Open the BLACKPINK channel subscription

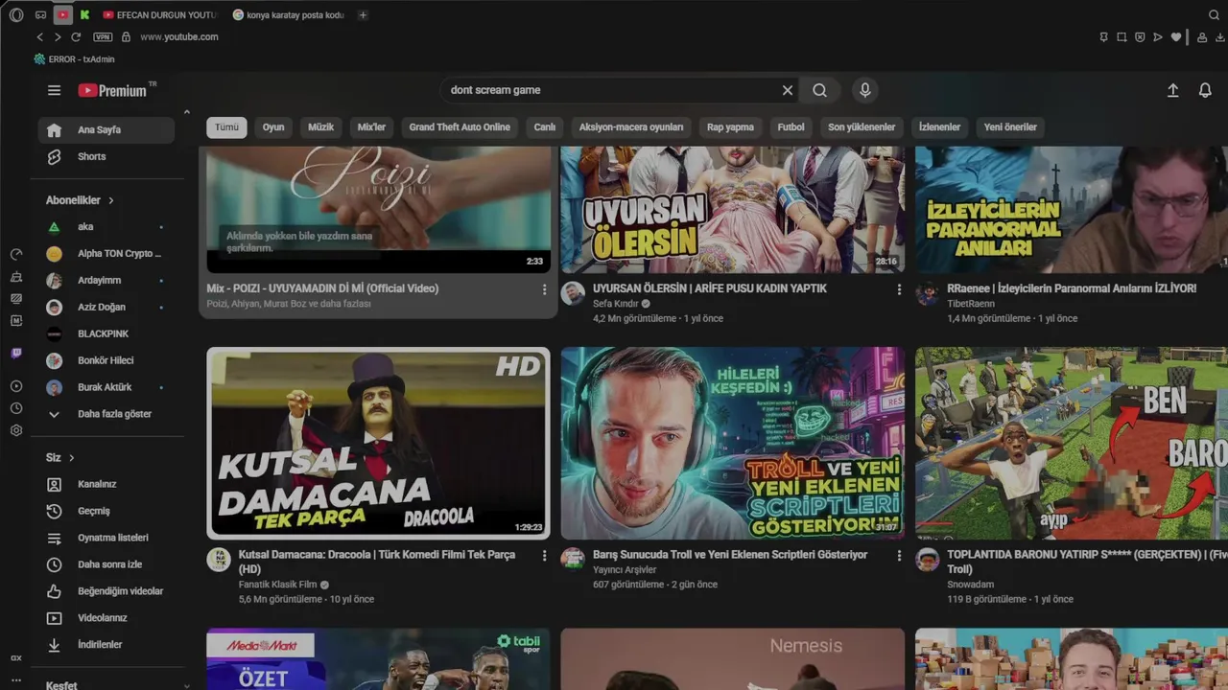pyautogui.click(x=106, y=333)
